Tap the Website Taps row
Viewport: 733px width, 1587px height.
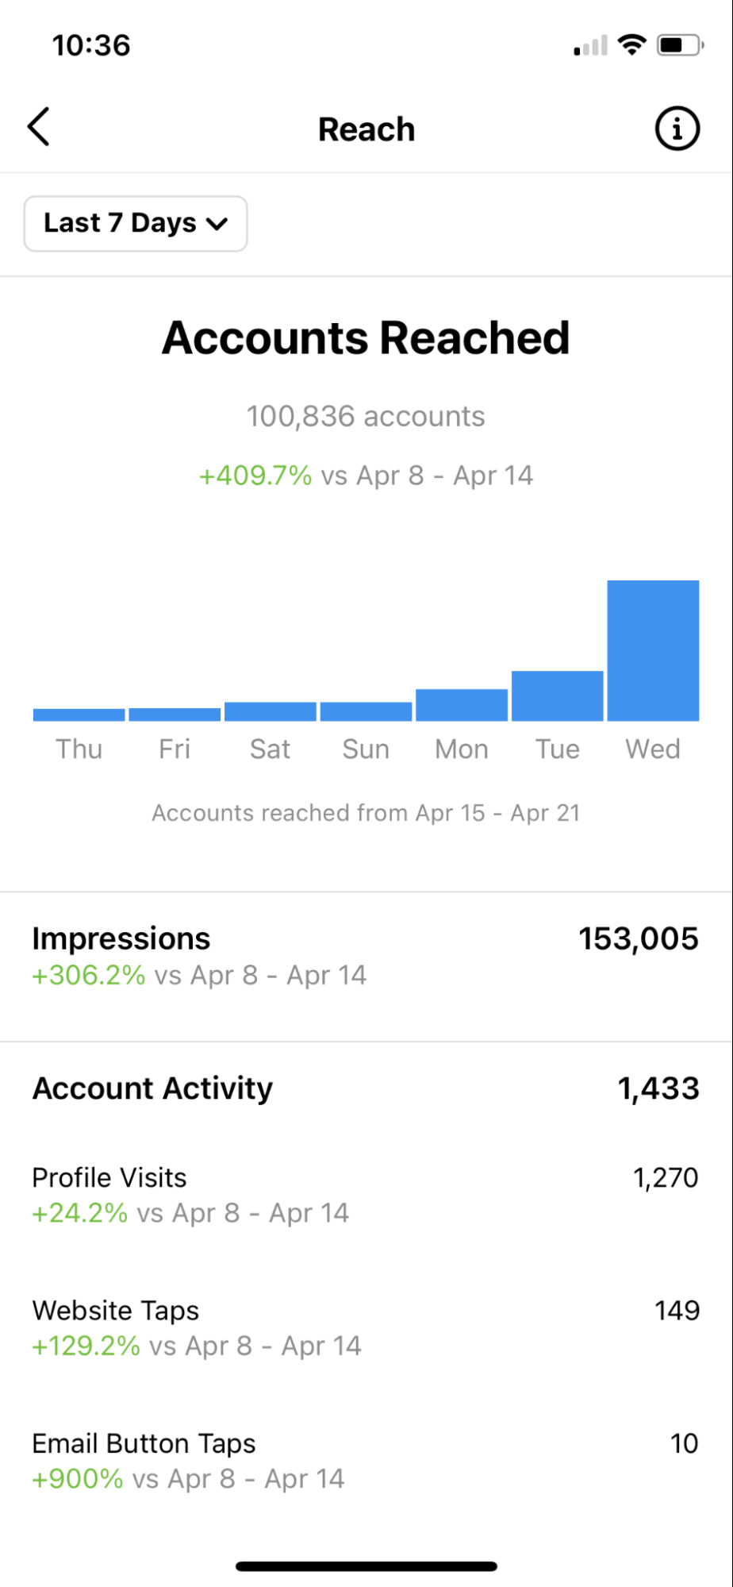click(365, 1327)
